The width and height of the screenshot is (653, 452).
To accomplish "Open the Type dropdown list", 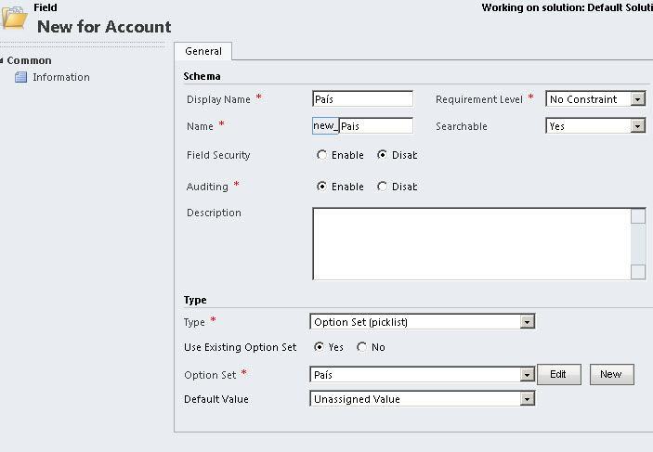I will tap(528, 322).
